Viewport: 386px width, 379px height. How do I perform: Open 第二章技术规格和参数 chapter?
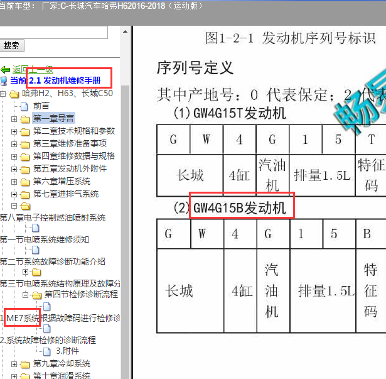tap(74, 131)
